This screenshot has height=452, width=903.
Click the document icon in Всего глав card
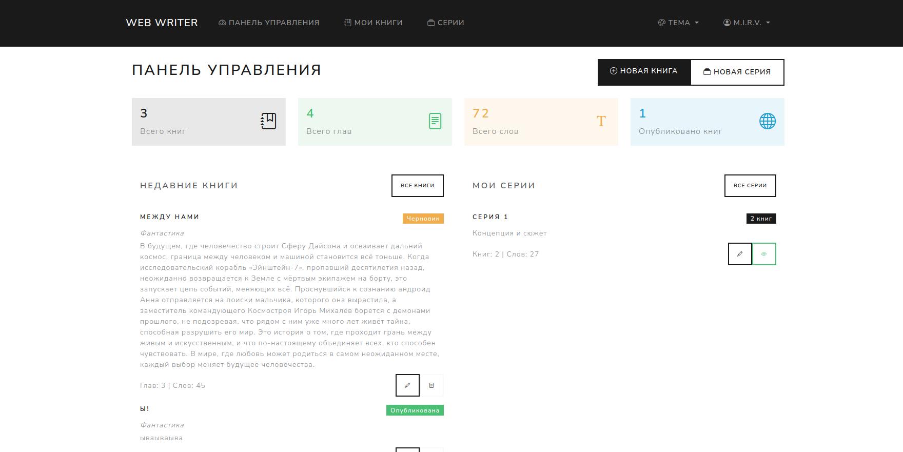(435, 121)
